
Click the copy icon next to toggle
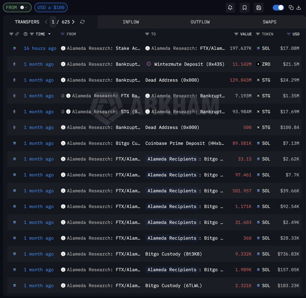(291, 8)
